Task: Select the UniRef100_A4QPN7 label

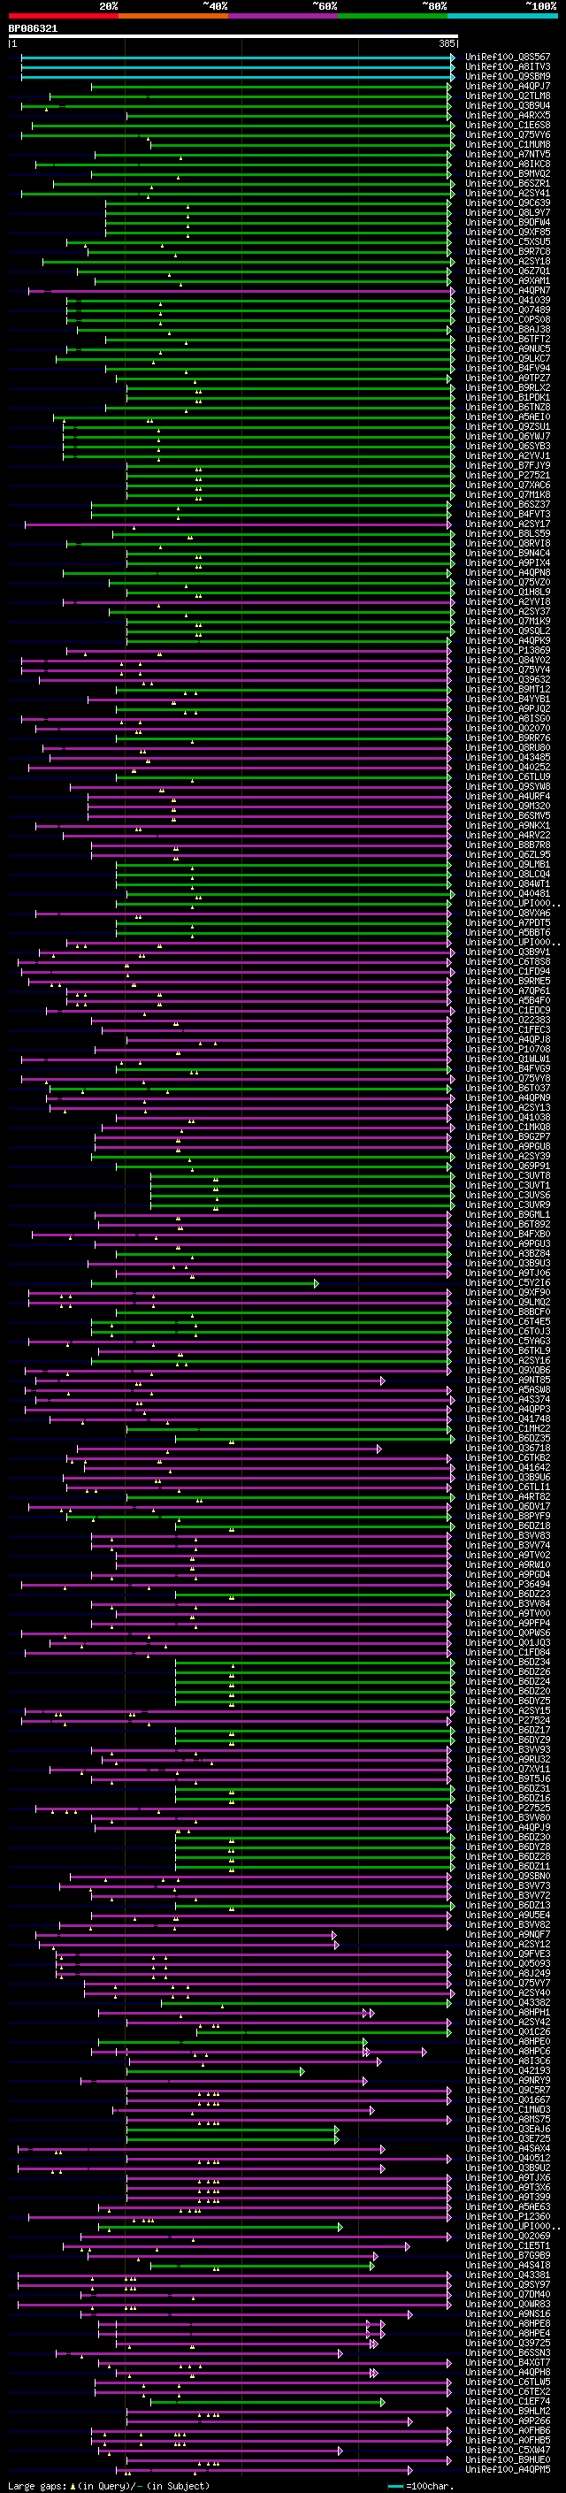Action: click(x=508, y=290)
